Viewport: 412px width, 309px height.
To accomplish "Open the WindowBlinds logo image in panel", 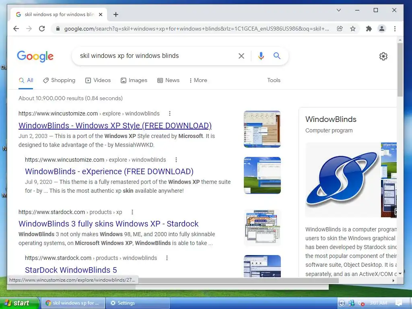I will click(343, 180).
